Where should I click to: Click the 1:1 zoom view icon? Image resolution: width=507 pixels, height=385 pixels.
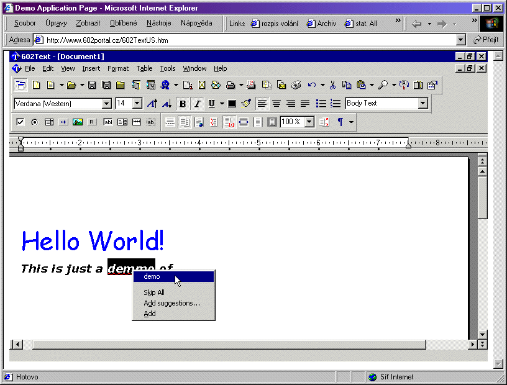click(229, 122)
